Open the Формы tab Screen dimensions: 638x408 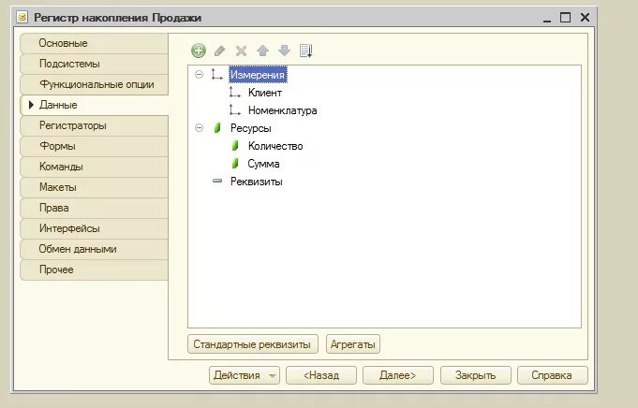94,146
